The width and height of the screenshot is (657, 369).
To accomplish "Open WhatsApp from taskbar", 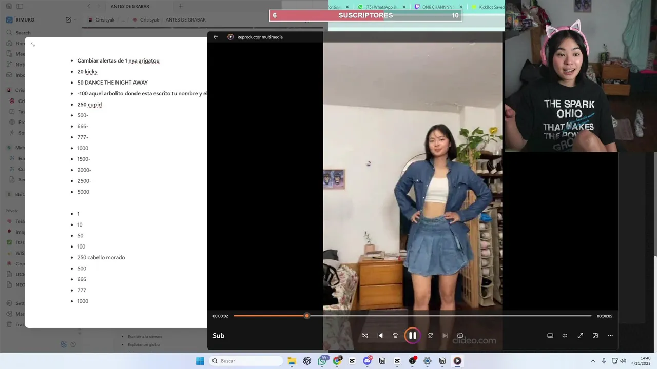I will (x=322, y=361).
